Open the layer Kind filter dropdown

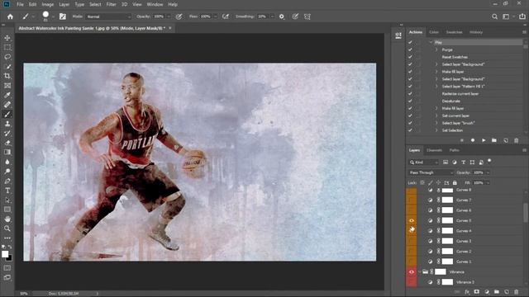(x=423, y=163)
